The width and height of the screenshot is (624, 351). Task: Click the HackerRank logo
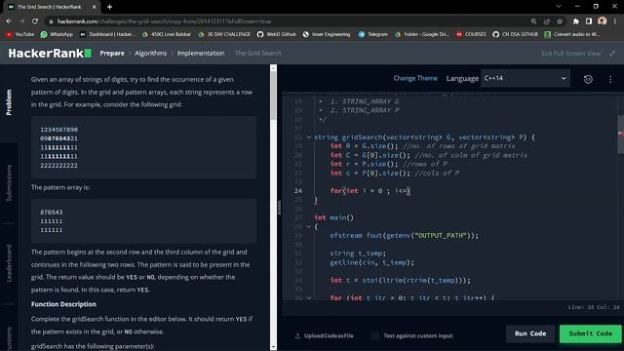(x=50, y=53)
